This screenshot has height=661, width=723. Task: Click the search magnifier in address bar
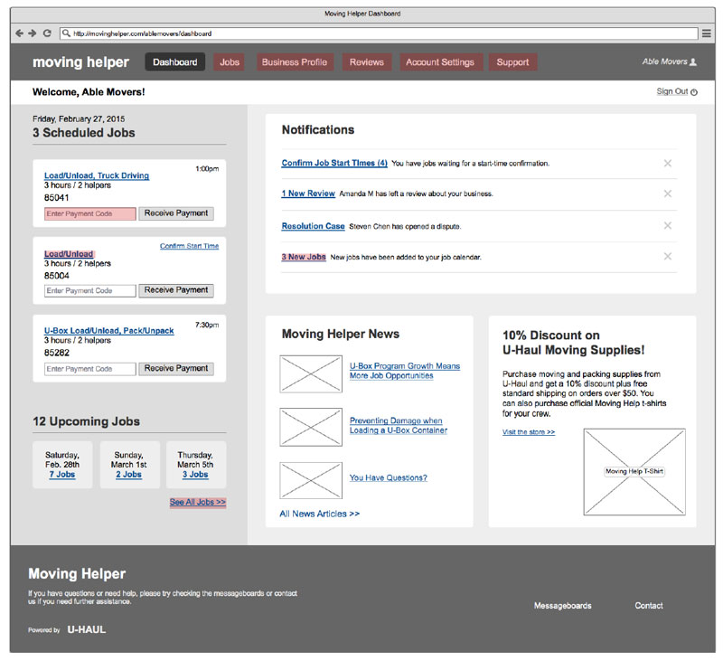(x=66, y=33)
